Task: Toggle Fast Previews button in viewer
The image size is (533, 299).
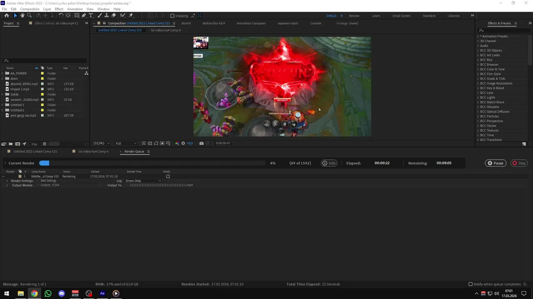Action: click(x=144, y=143)
